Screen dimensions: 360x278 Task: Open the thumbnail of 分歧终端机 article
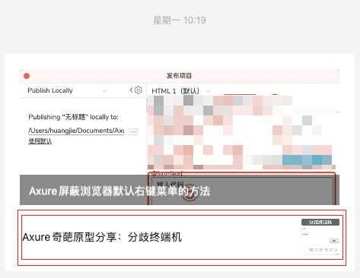point(320,237)
